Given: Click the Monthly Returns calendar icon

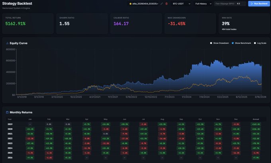Looking at the screenshot, I should point(7,112).
